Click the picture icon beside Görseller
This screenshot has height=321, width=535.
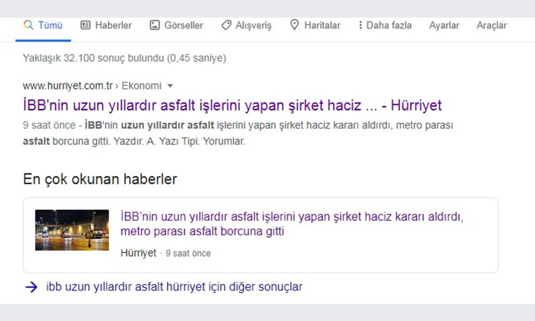click(155, 25)
